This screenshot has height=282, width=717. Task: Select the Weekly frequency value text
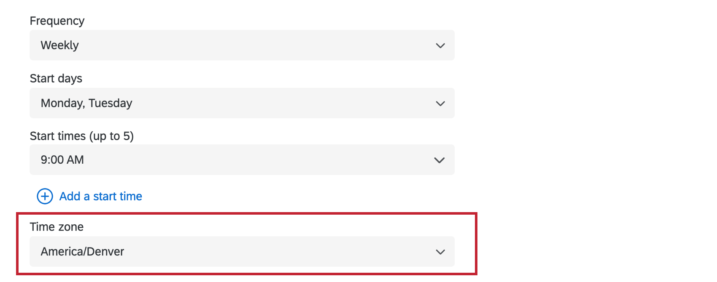tap(59, 45)
